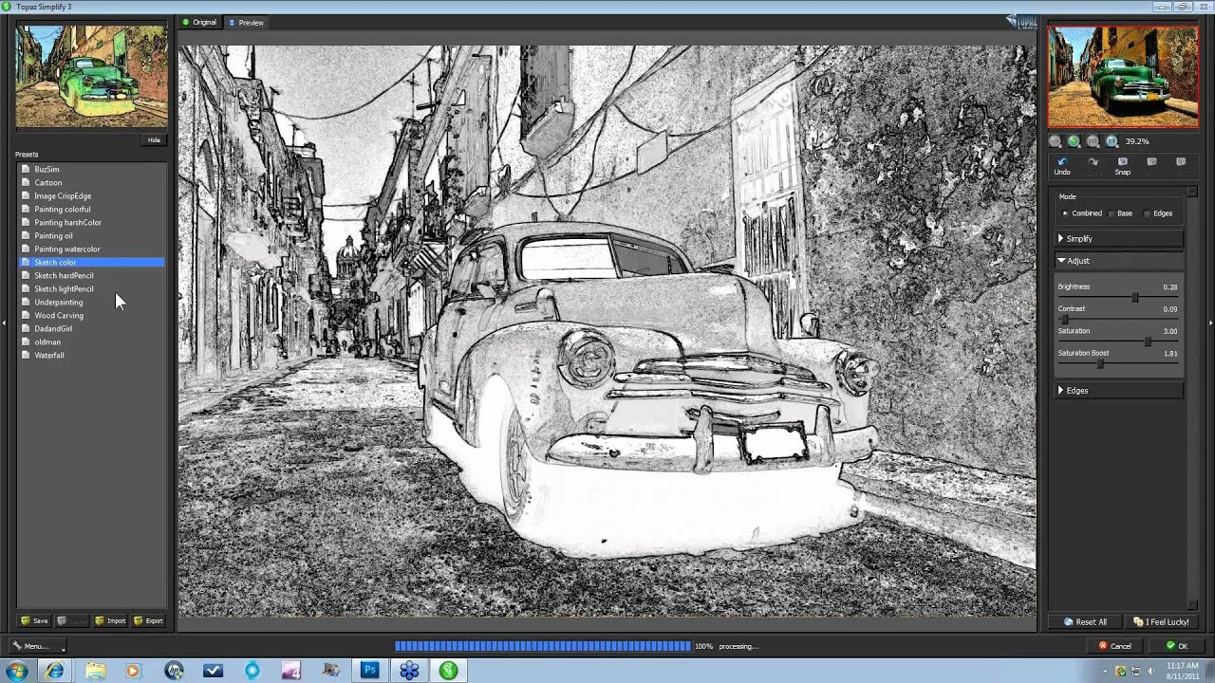Screen dimensions: 1215x683
Task: Click the Topaz logo icon
Action: click(x=1023, y=21)
